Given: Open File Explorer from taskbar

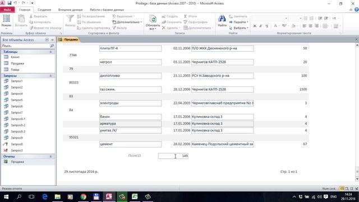Looking at the screenshot, I should [x=57, y=197].
